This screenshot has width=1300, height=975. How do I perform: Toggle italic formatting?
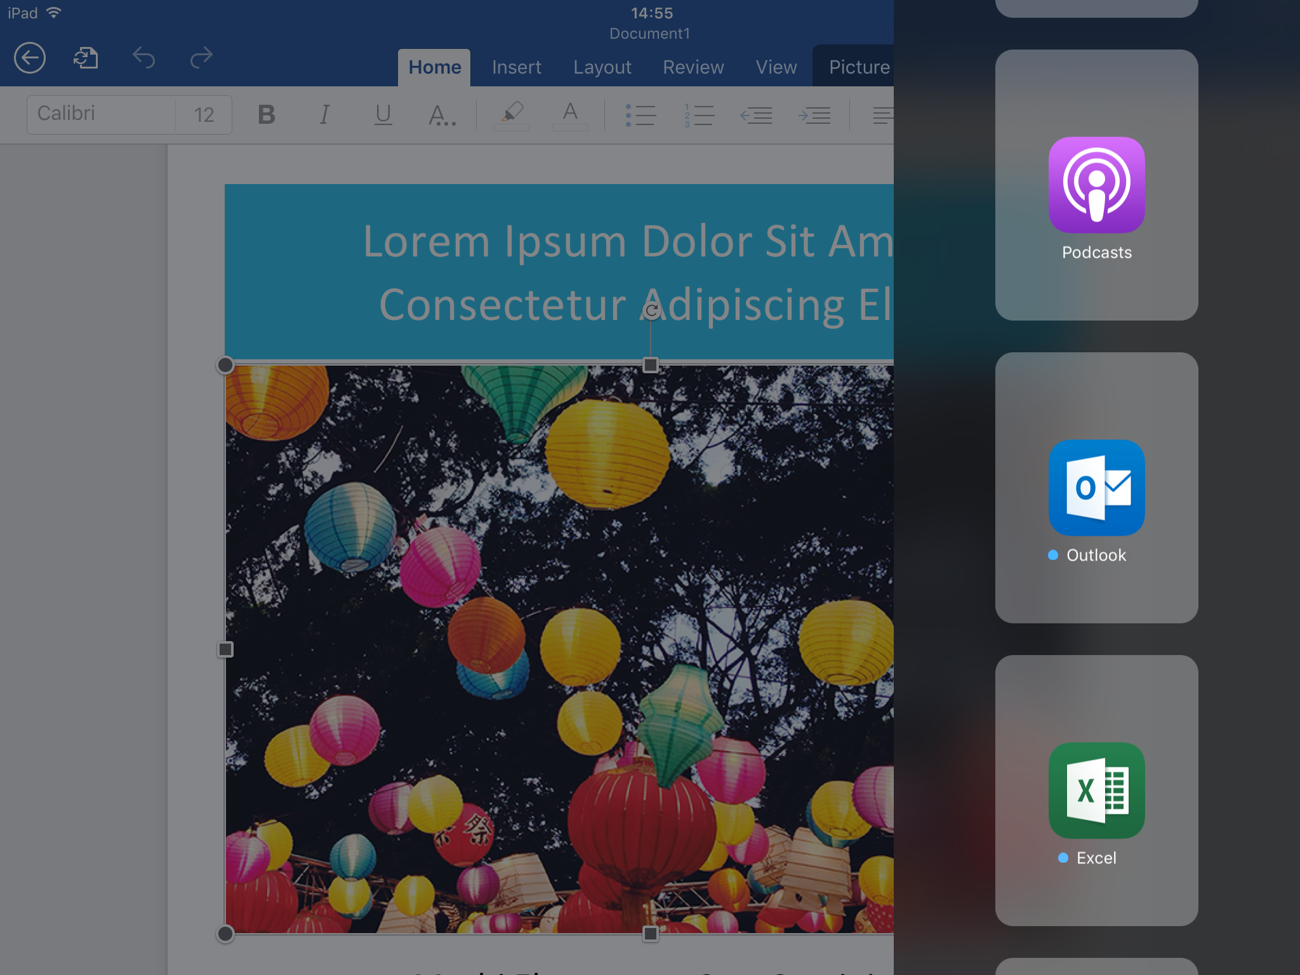(324, 115)
